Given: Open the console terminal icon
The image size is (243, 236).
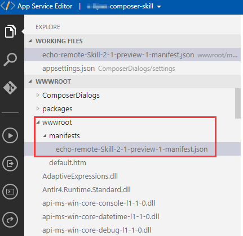Looking at the screenshot, I should pyautogui.click(x=10, y=192).
